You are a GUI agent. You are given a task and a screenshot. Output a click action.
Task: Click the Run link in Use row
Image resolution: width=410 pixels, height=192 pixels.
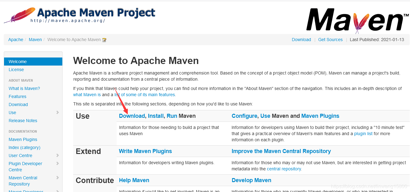point(172,116)
